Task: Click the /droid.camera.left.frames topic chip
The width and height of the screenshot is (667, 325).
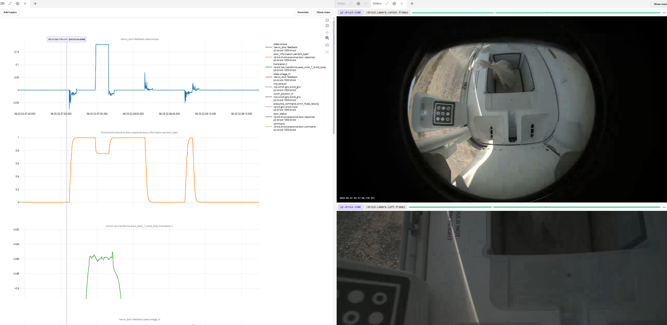Action: (x=386, y=207)
